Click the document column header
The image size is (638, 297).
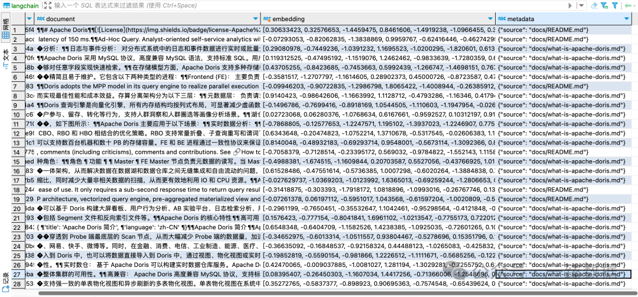(148, 19)
